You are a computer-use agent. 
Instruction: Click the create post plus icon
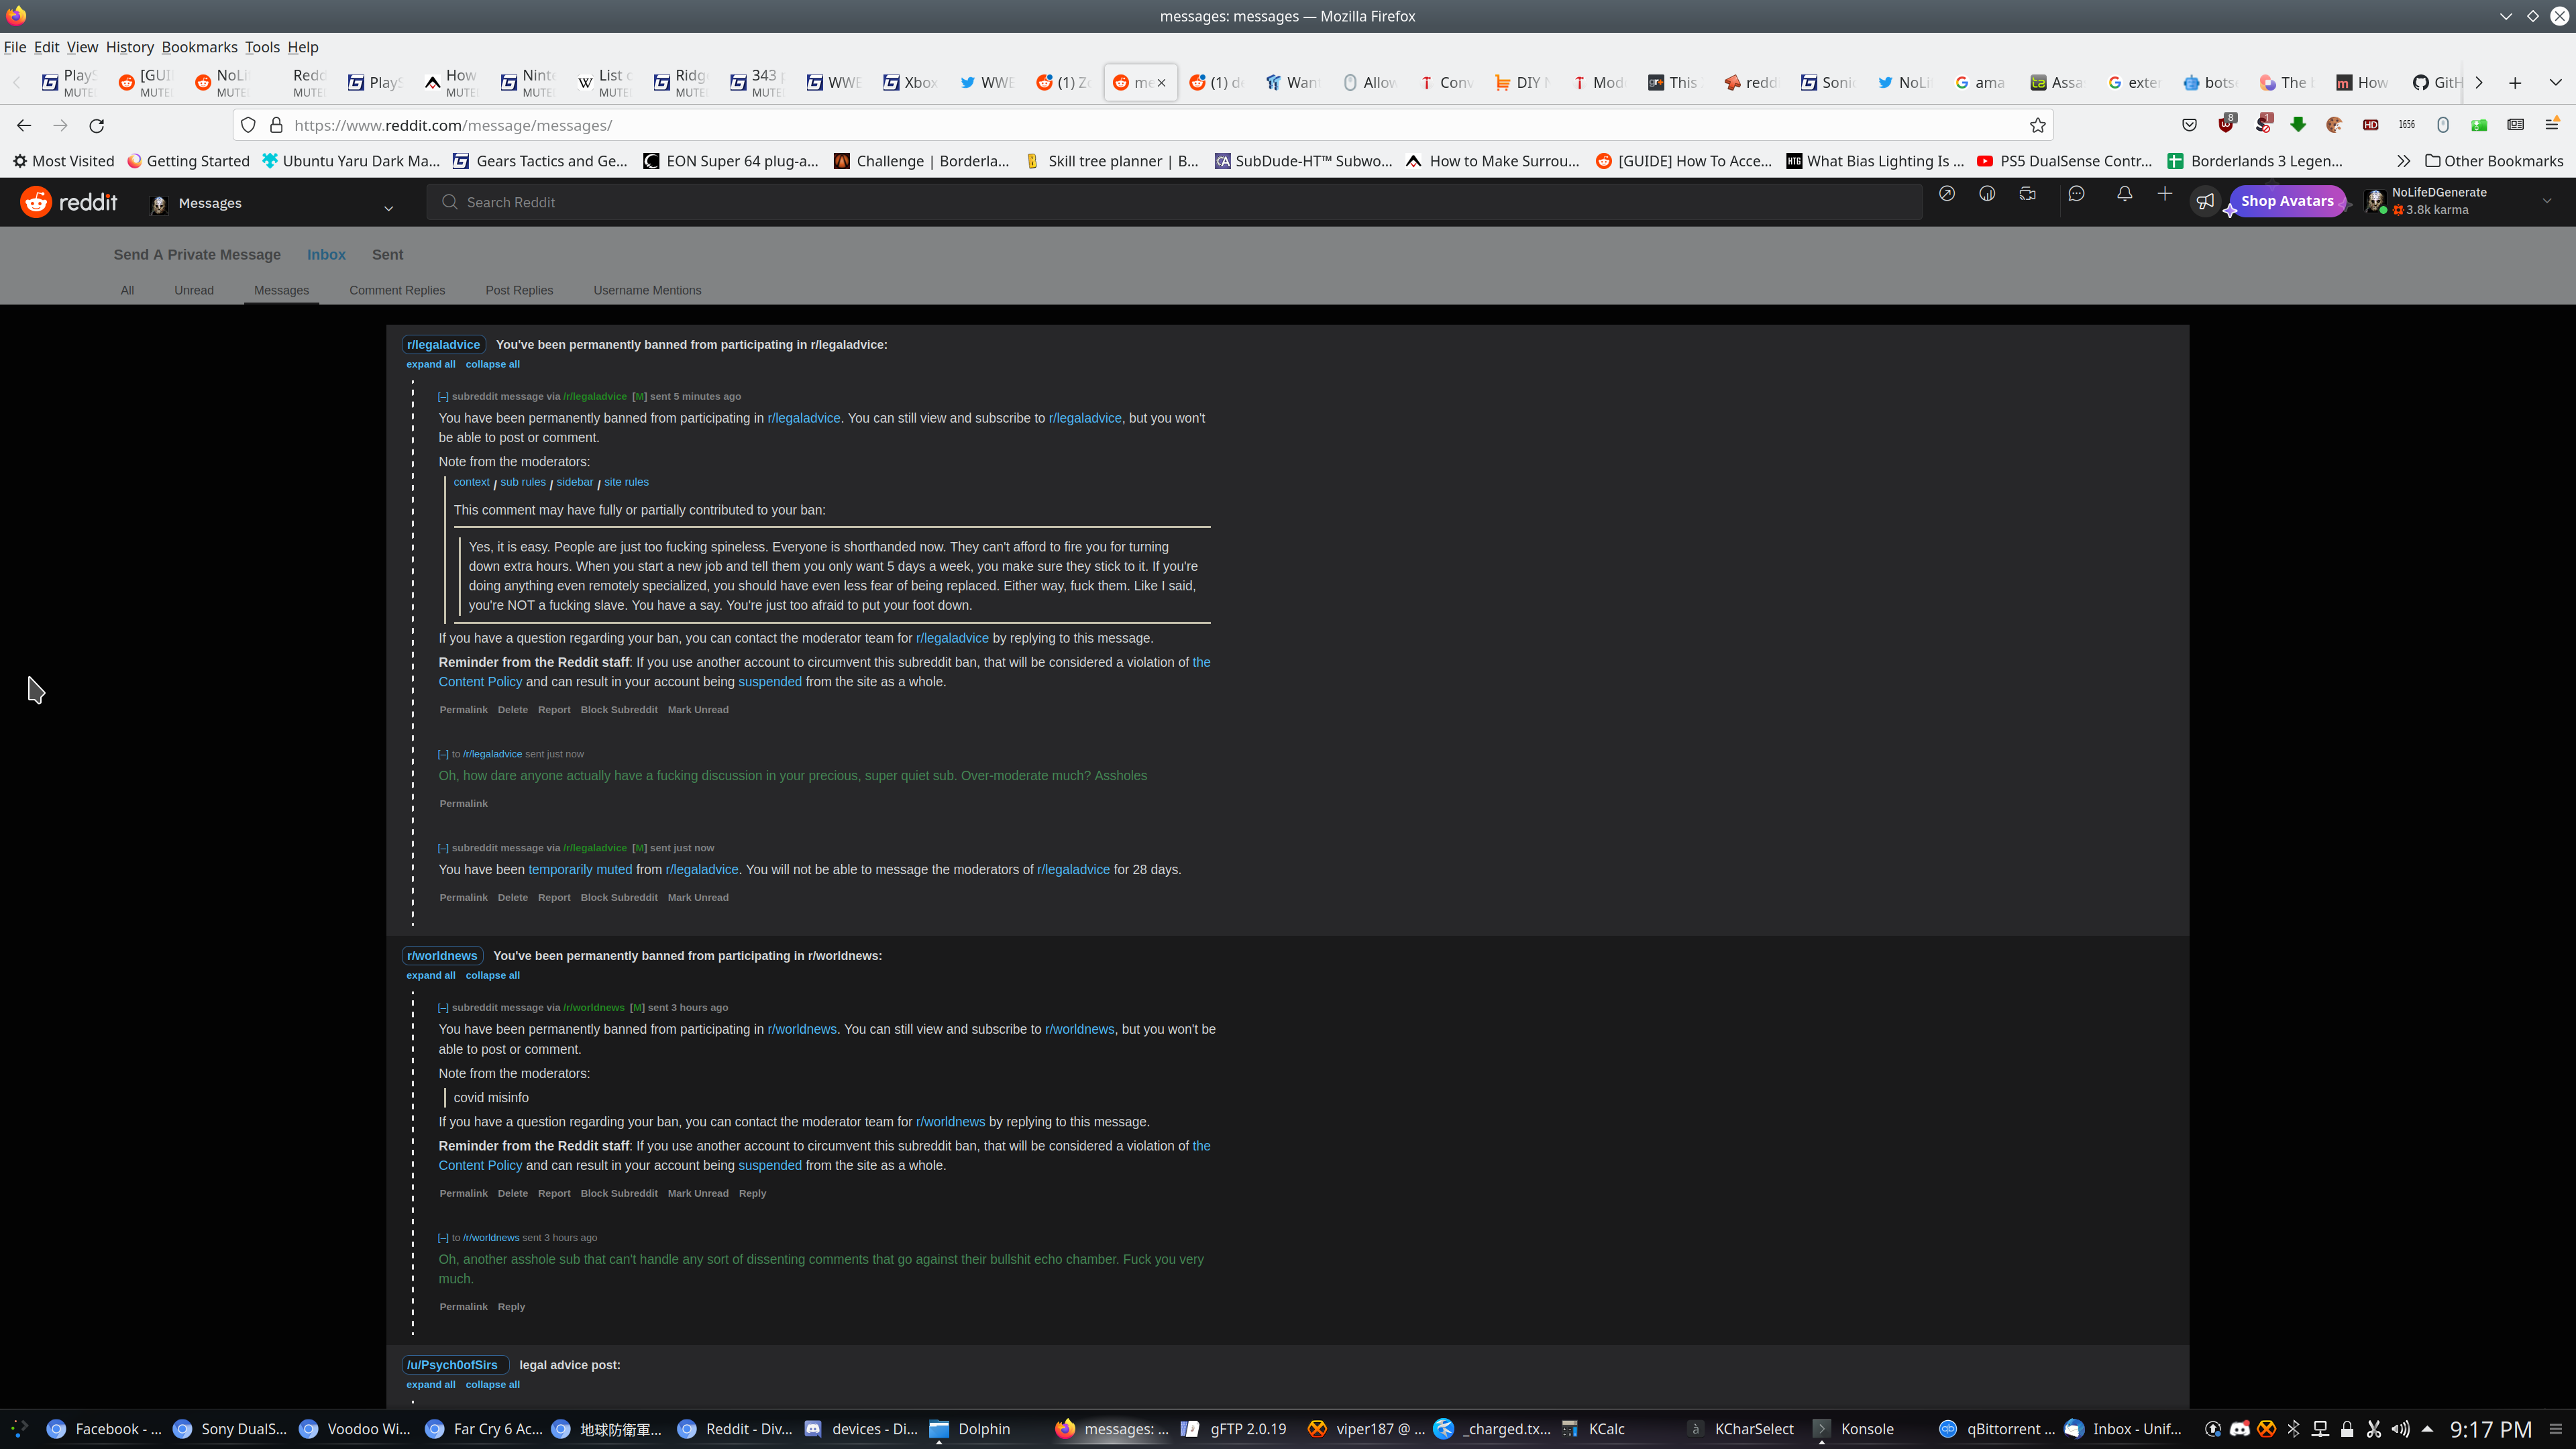click(x=2164, y=194)
